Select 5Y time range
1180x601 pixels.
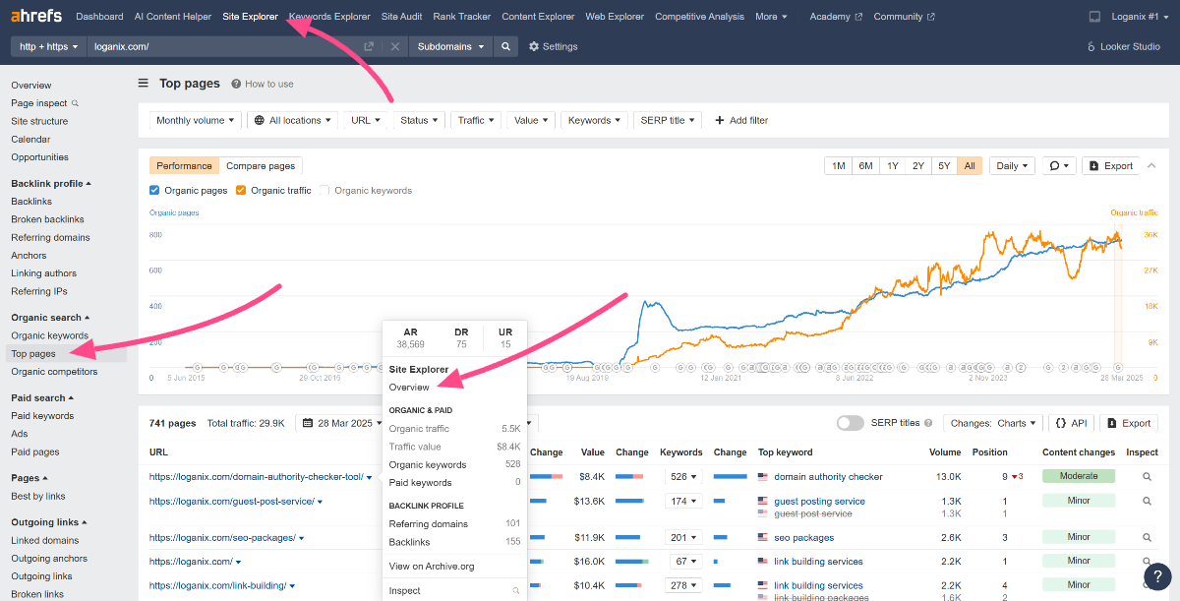coord(944,166)
